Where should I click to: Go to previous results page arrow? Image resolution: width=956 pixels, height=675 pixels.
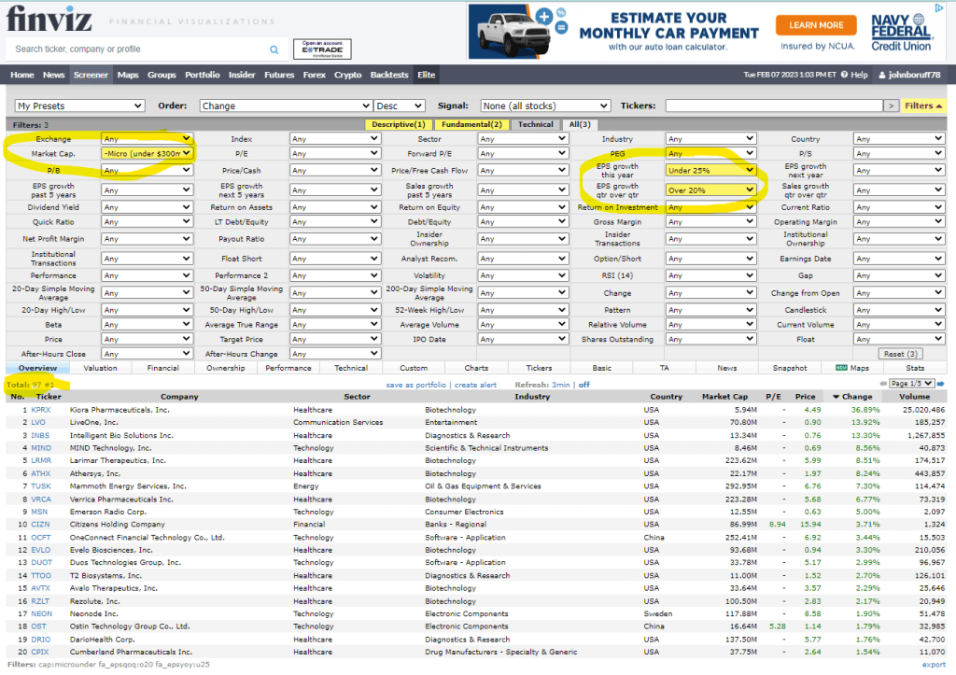(882, 384)
